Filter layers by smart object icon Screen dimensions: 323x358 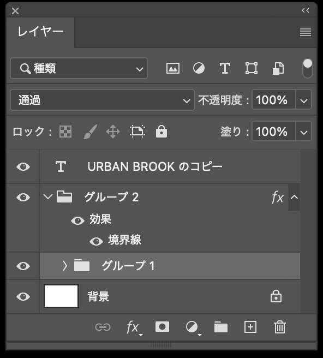pos(278,68)
